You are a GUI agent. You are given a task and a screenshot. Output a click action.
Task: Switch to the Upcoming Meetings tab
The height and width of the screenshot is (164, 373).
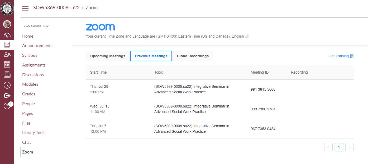click(108, 56)
